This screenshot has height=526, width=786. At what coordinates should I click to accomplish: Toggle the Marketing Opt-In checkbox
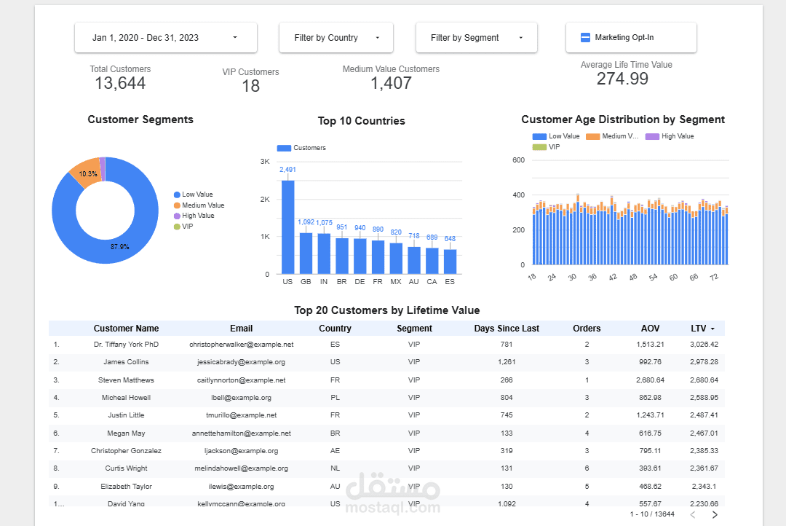(585, 38)
